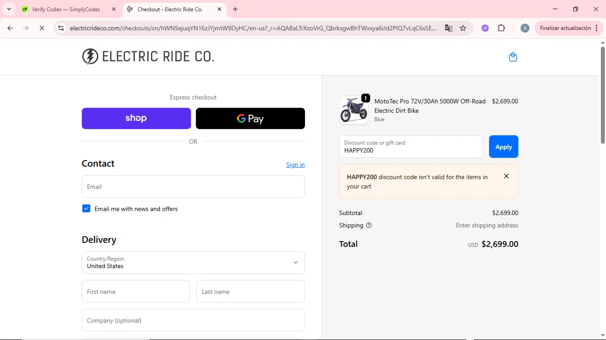Screen dimensions: 606x340
Task: Close the Verify Codes — SimplyCodes tab
Action: (x=114, y=9)
